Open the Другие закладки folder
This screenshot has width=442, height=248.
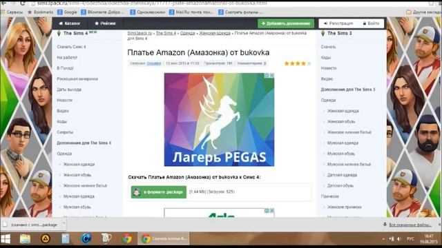(x=423, y=12)
